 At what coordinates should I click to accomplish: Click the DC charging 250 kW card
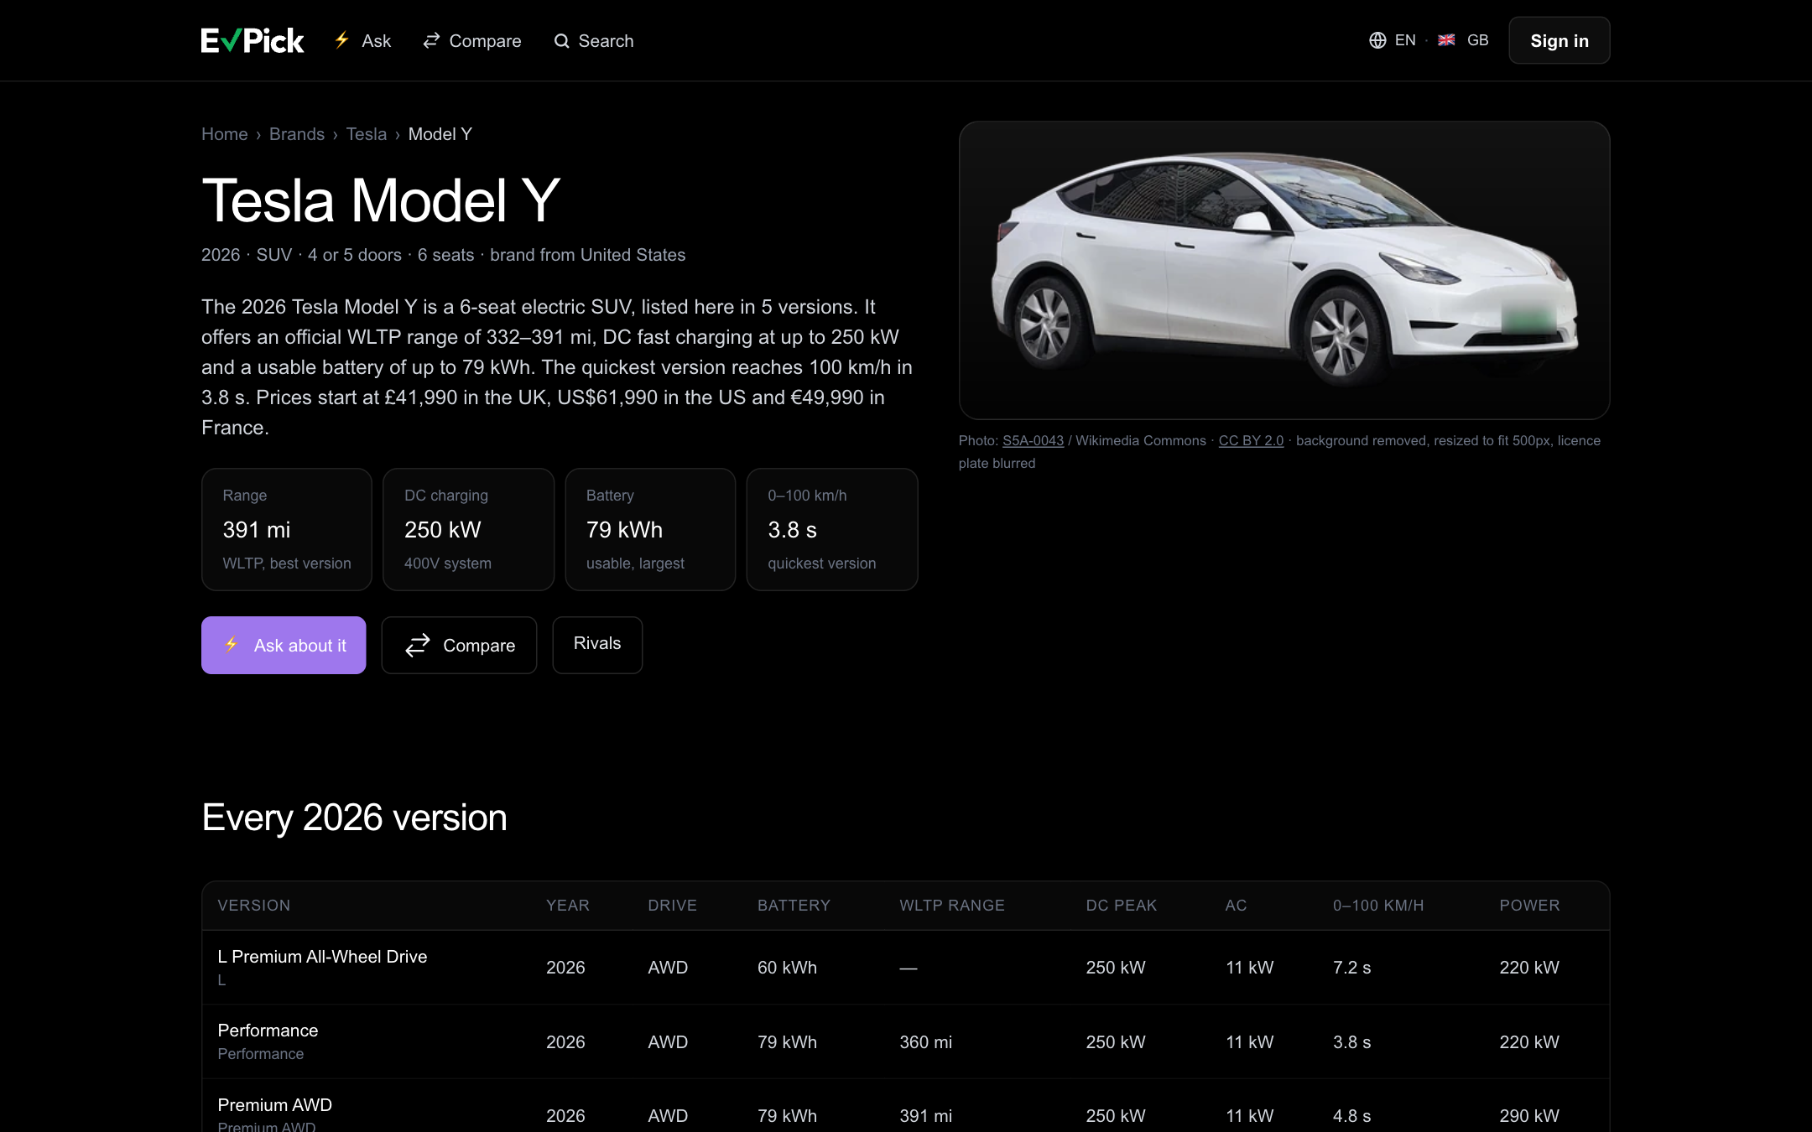tap(468, 529)
